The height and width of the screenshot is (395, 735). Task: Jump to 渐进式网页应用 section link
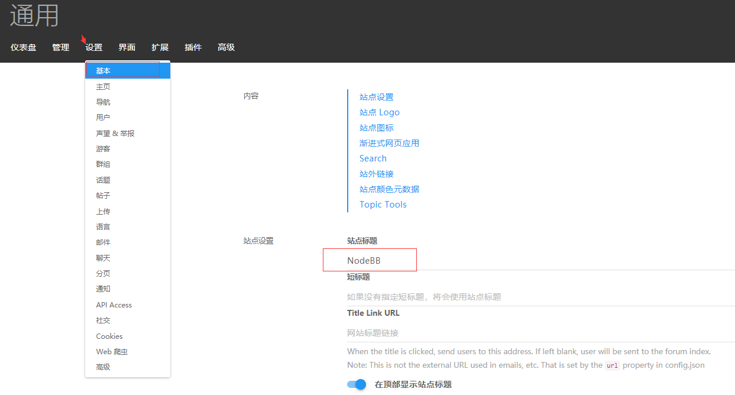(389, 143)
